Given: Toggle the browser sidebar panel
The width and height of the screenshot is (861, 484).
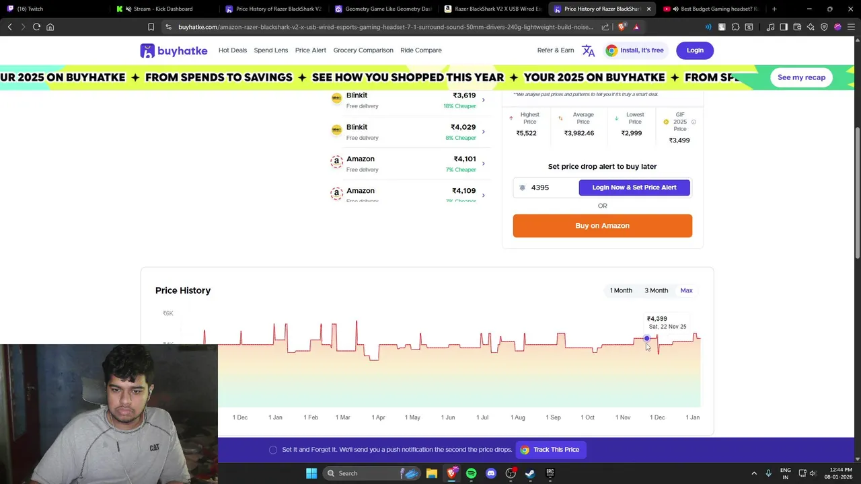Looking at the screenshot, I should (x=784, y=27).
